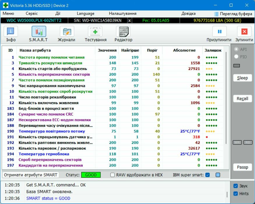Screen dimensions: 255x204
Task: Open the Довідка menu
Action: coord(189,13)
